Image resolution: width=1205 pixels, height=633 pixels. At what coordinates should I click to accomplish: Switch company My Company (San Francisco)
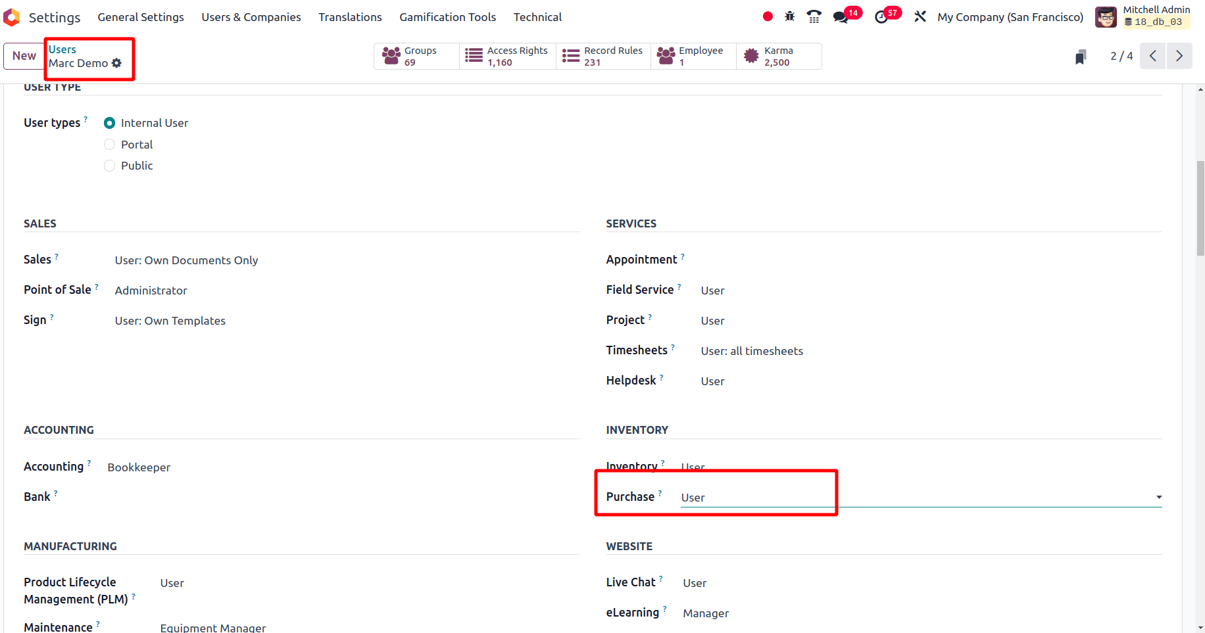tap(1010, 17)
